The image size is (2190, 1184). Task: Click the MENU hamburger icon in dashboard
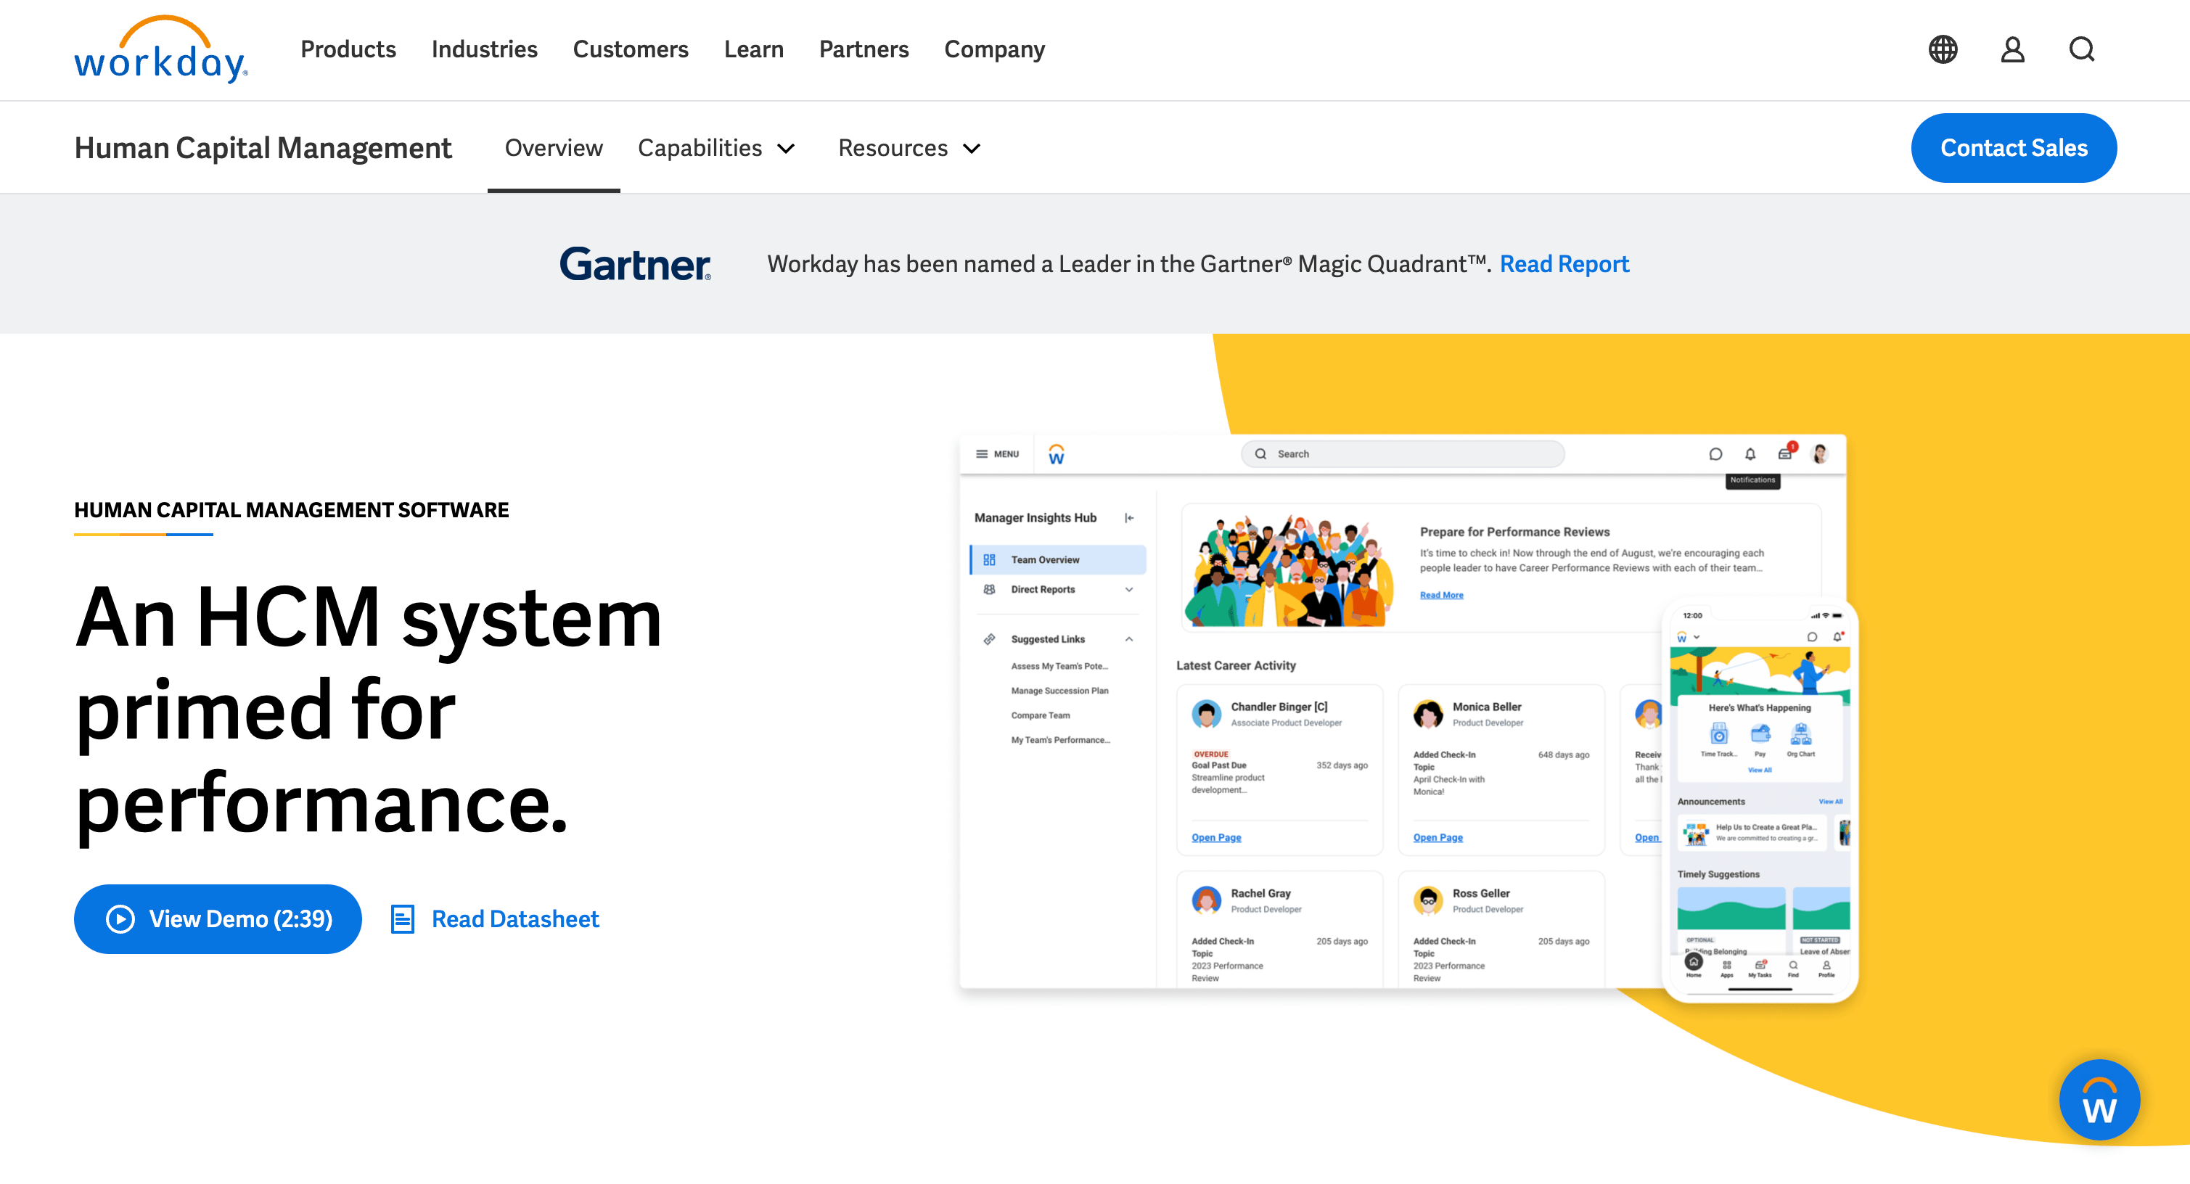(982, 454)
